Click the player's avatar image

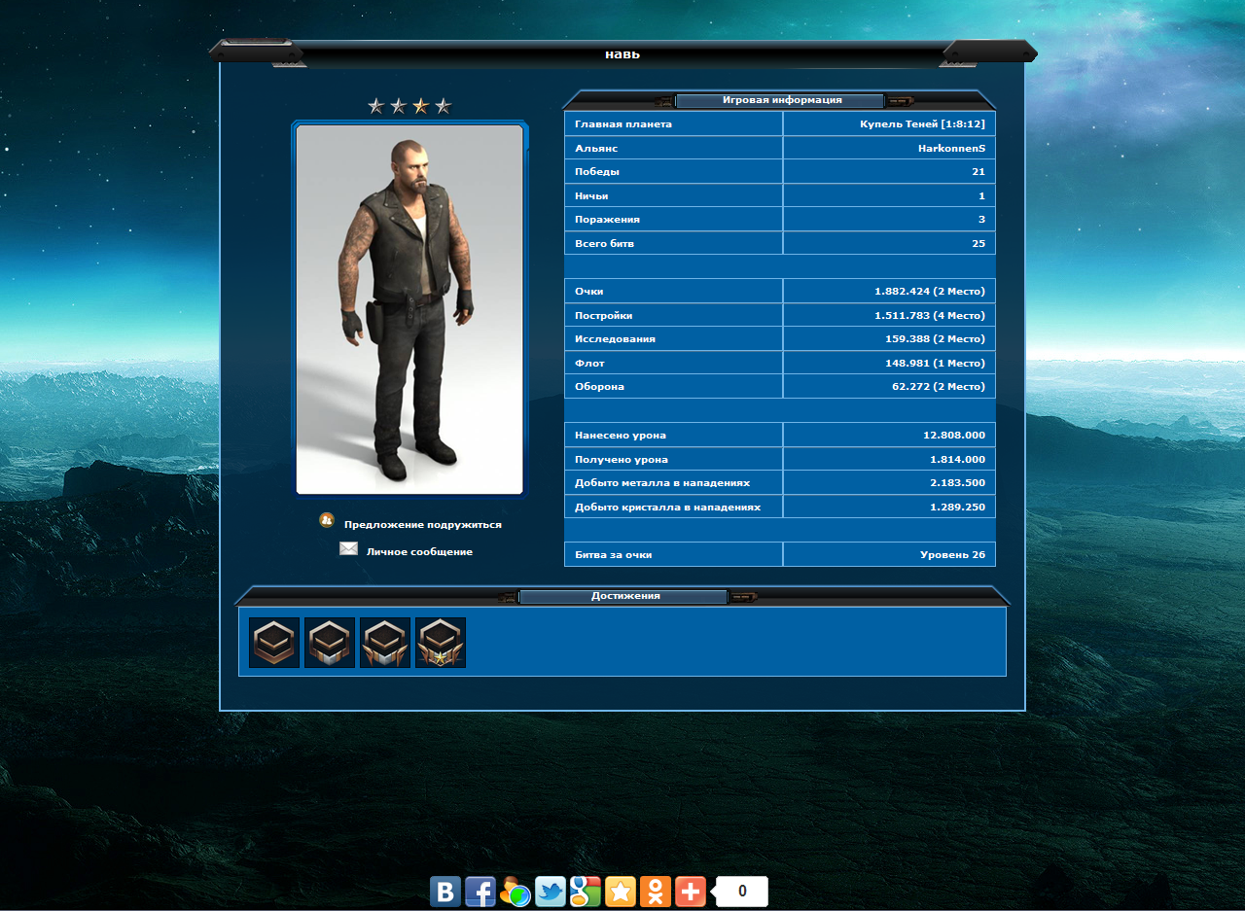point(409,308)
